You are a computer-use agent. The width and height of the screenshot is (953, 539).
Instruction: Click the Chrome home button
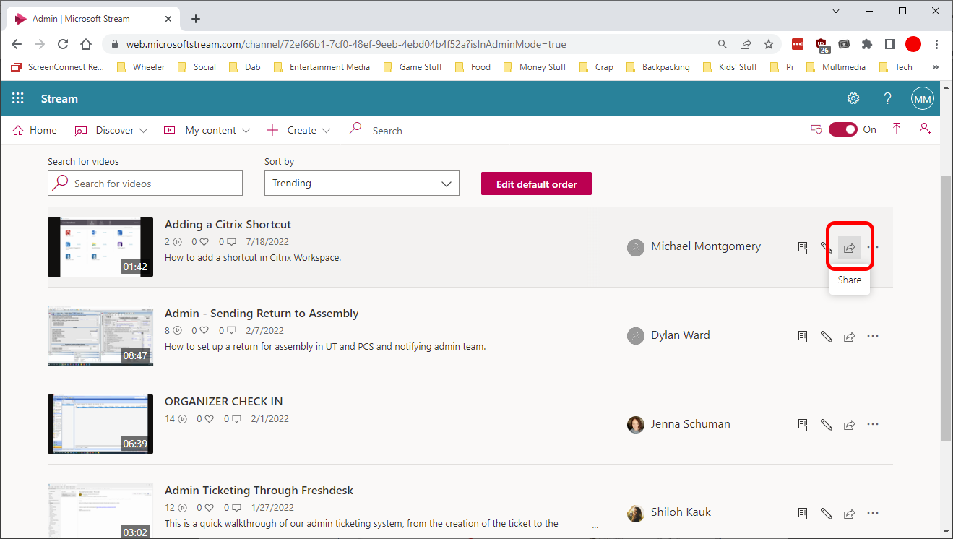coord(86,44)
